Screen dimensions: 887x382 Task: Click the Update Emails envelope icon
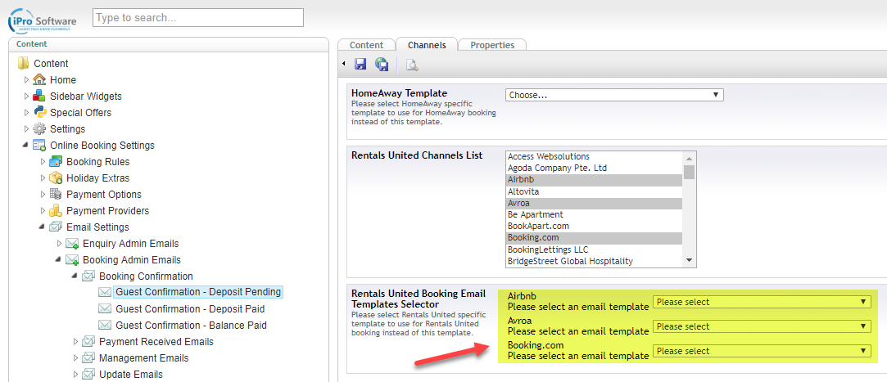[x=88, y=374]
